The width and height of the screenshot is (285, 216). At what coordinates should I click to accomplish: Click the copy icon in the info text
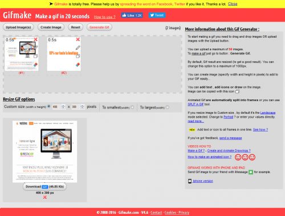237,91
